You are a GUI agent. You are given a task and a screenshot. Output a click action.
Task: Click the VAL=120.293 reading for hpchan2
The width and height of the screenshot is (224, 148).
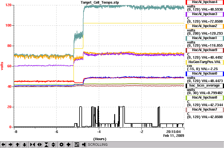pos(212,34)
